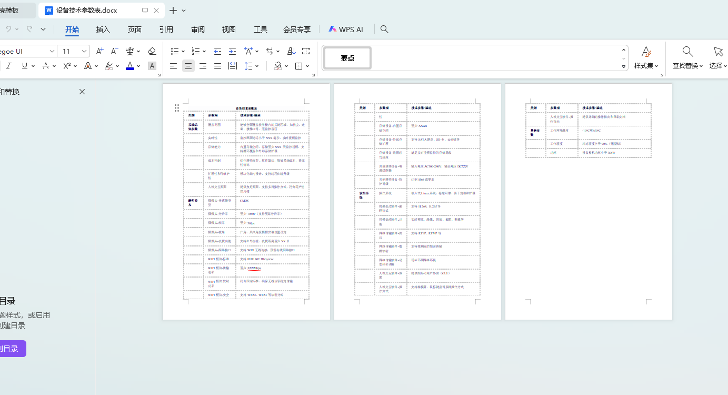Switch to the 插入 (Insert) ribbon tab
Screen dimensions: 728x395
click(x=103, y=29)
